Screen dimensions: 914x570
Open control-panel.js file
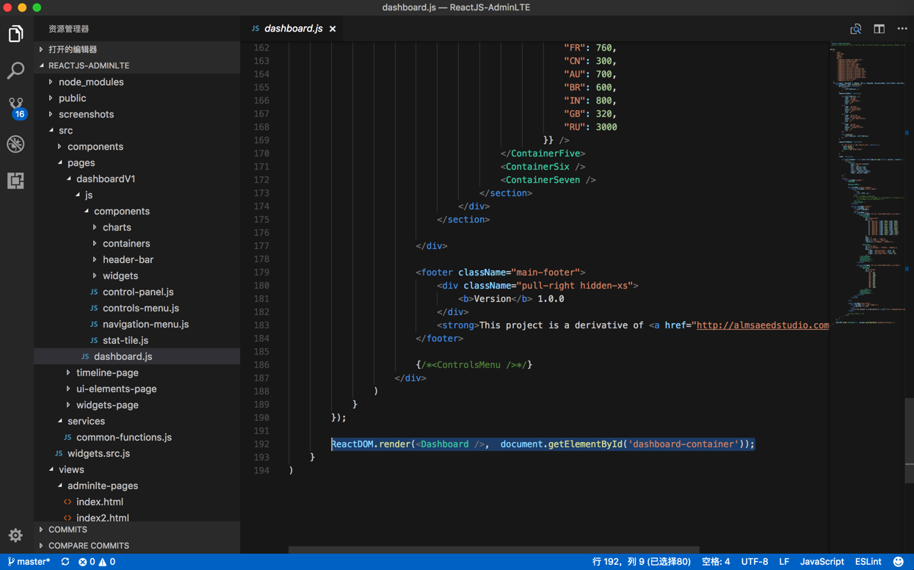pos(138,292)
